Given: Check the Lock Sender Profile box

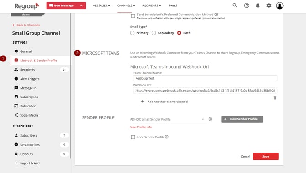Looking at the screenshot, I should tap(133, 137).
